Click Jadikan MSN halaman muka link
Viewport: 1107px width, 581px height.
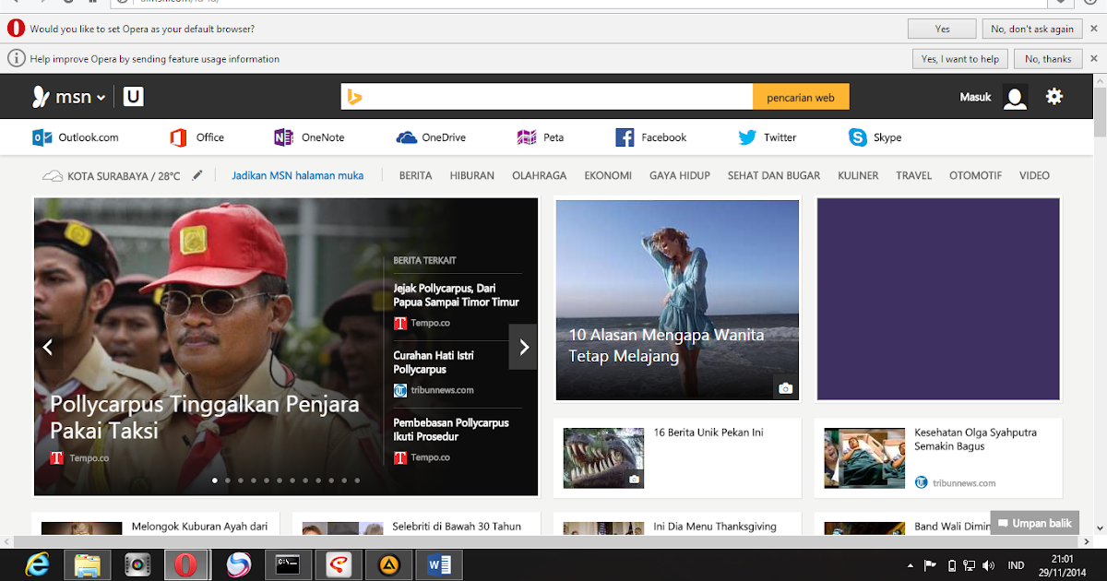297,175
